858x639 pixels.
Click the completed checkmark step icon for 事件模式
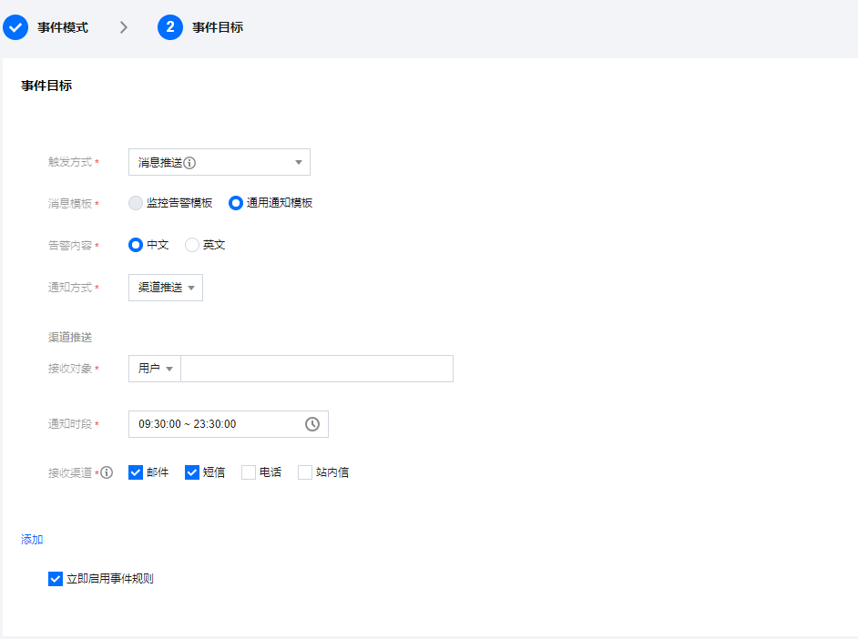pyautogui.click(x=15, y=27)
